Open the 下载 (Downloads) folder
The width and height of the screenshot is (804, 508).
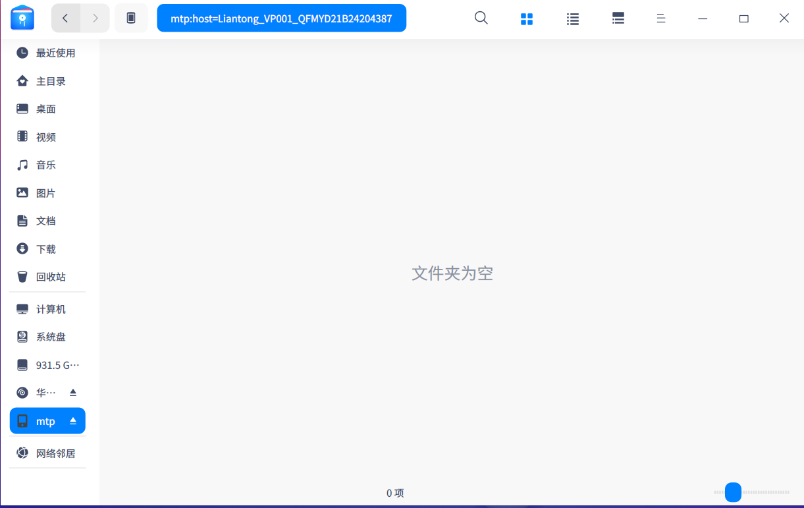pos(46,248)
